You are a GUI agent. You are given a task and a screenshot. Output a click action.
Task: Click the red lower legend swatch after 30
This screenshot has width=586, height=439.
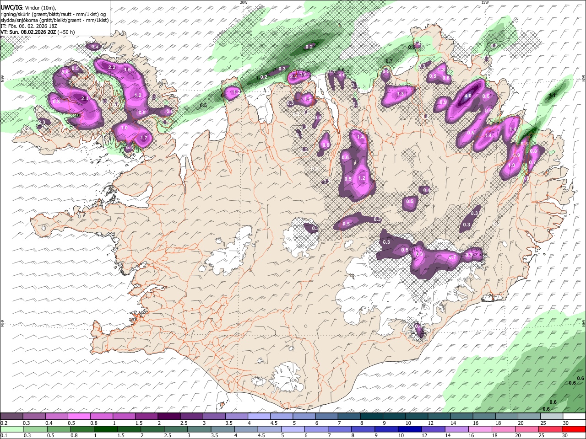[574, 429]
